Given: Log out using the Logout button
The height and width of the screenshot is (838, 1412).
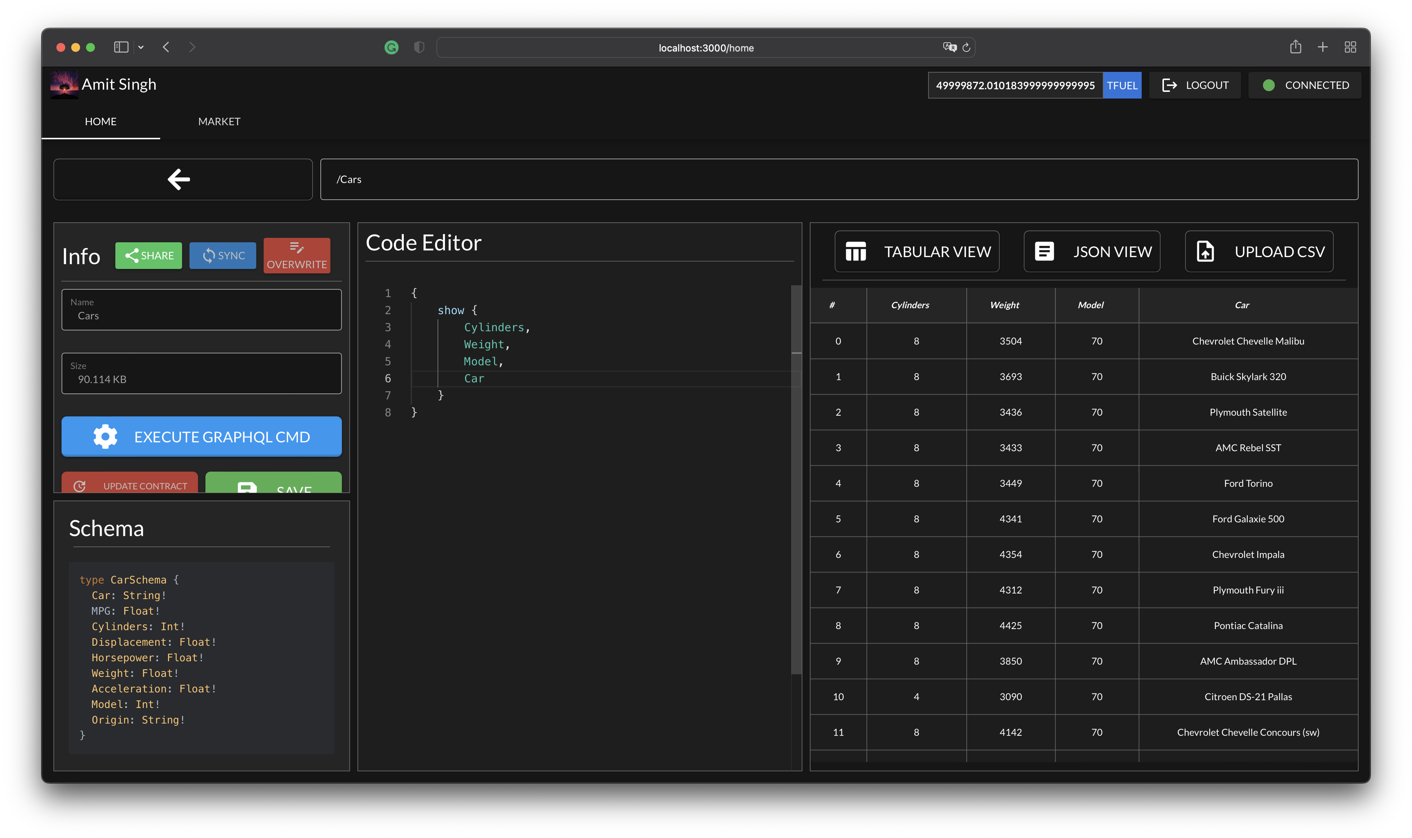Looking at the screenshot, I should coord(1195,85).
